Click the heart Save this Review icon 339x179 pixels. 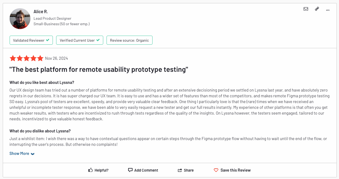pos(216,170)
